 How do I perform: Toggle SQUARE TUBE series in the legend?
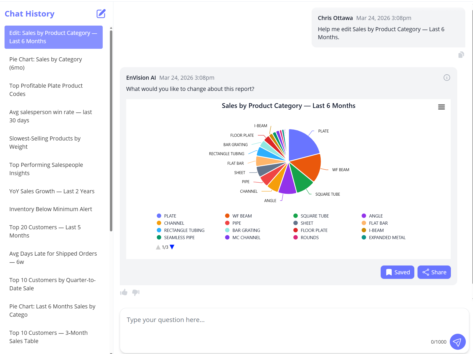(311, 216)
